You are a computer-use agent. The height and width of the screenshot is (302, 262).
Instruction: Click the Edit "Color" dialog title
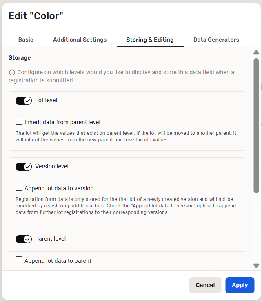[x=36, y=16]
